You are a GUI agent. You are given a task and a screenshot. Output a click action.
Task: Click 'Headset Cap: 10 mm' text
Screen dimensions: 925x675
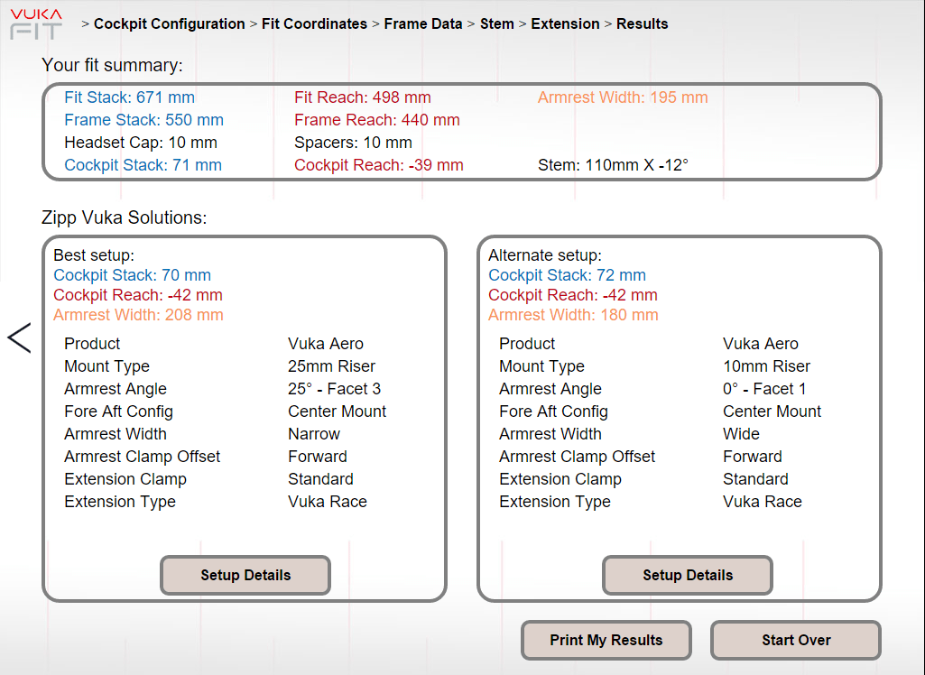click(x=141, y=143)
